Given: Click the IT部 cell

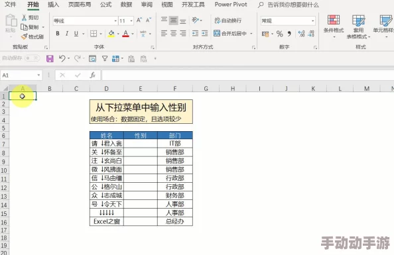Looking at the screenshot, I should click(175, 143).
